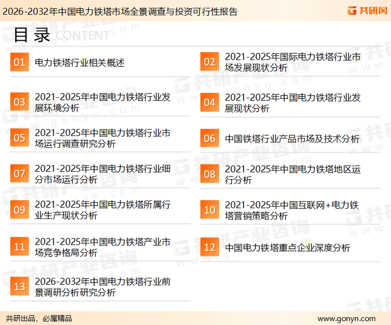Screen dimensions: 391x325
Task: Select the 国际电力铁塔行业市场发展现状分析 entry
Action: (292, 62)
